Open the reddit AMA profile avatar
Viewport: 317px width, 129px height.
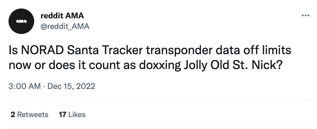tap(21, 21)
